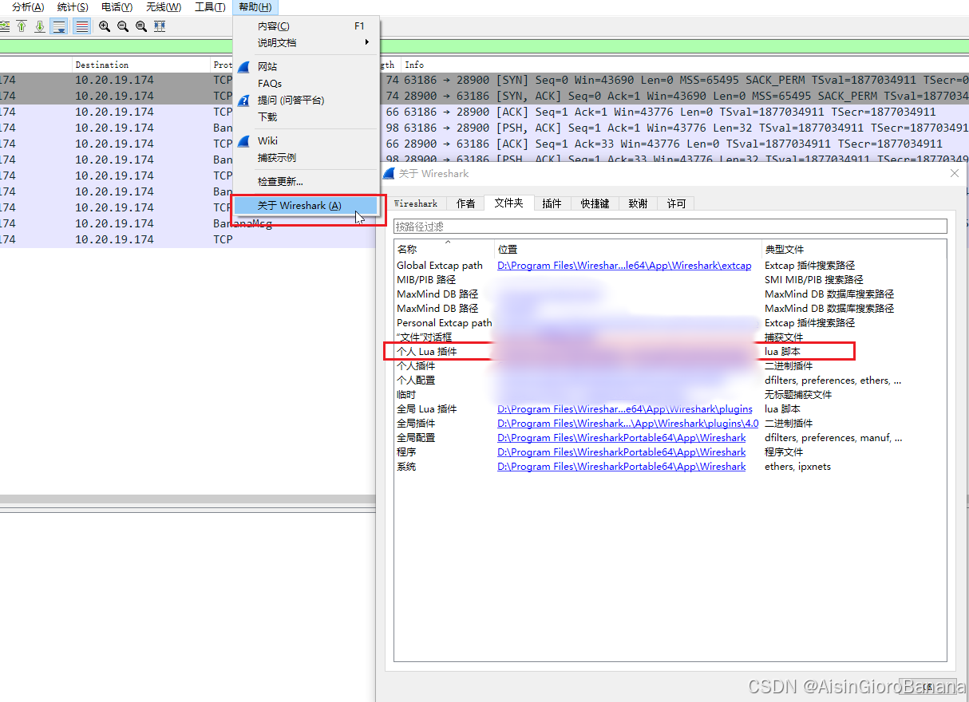Toggle packet list colorize icon
The width and height of the screenshot is (969, 702).
click(81, 26)
